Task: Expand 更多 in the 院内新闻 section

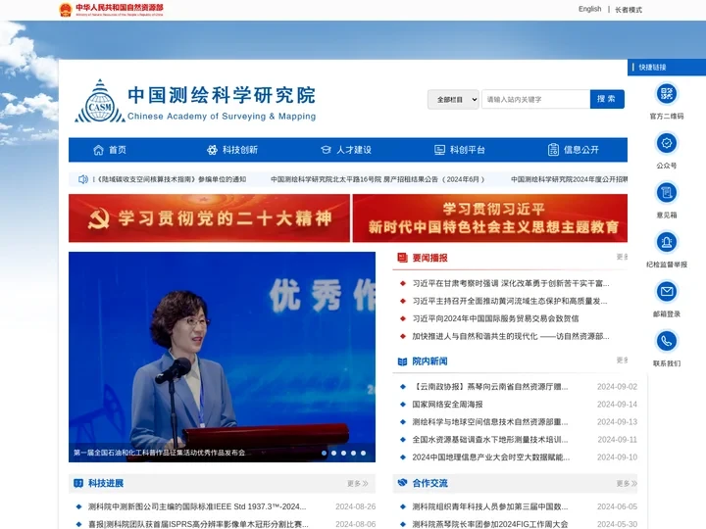Action: click(x=622, y=361)
